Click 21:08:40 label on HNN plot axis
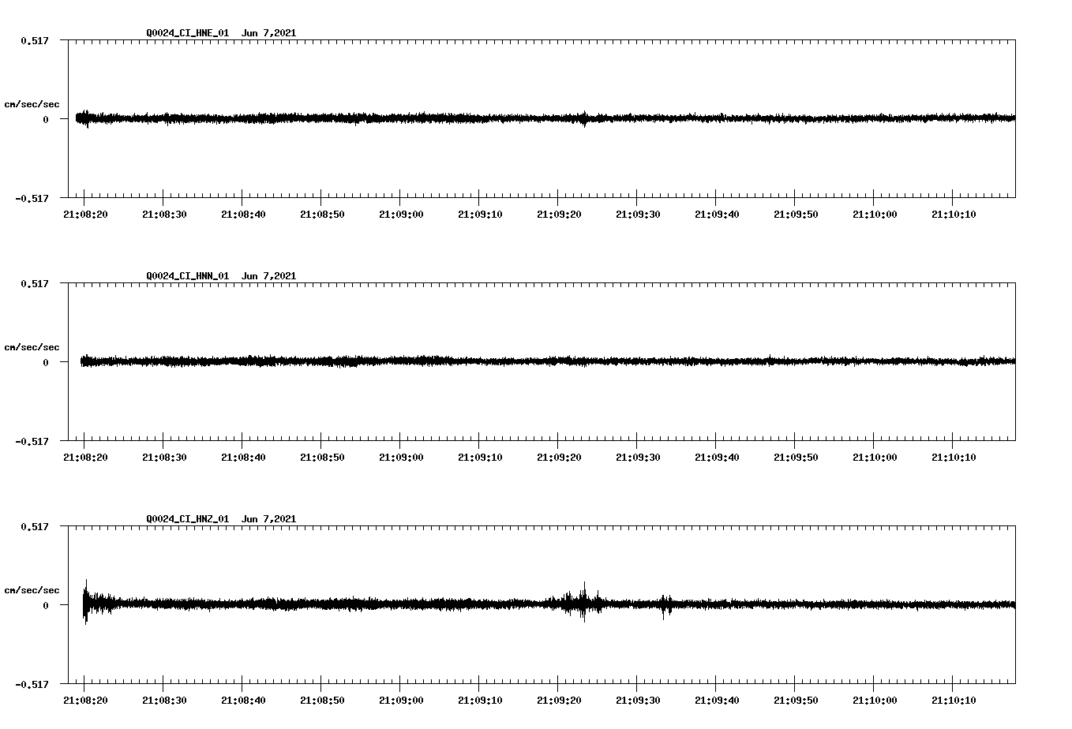Viewport: 1072px width, 729px height. (243, 458)
